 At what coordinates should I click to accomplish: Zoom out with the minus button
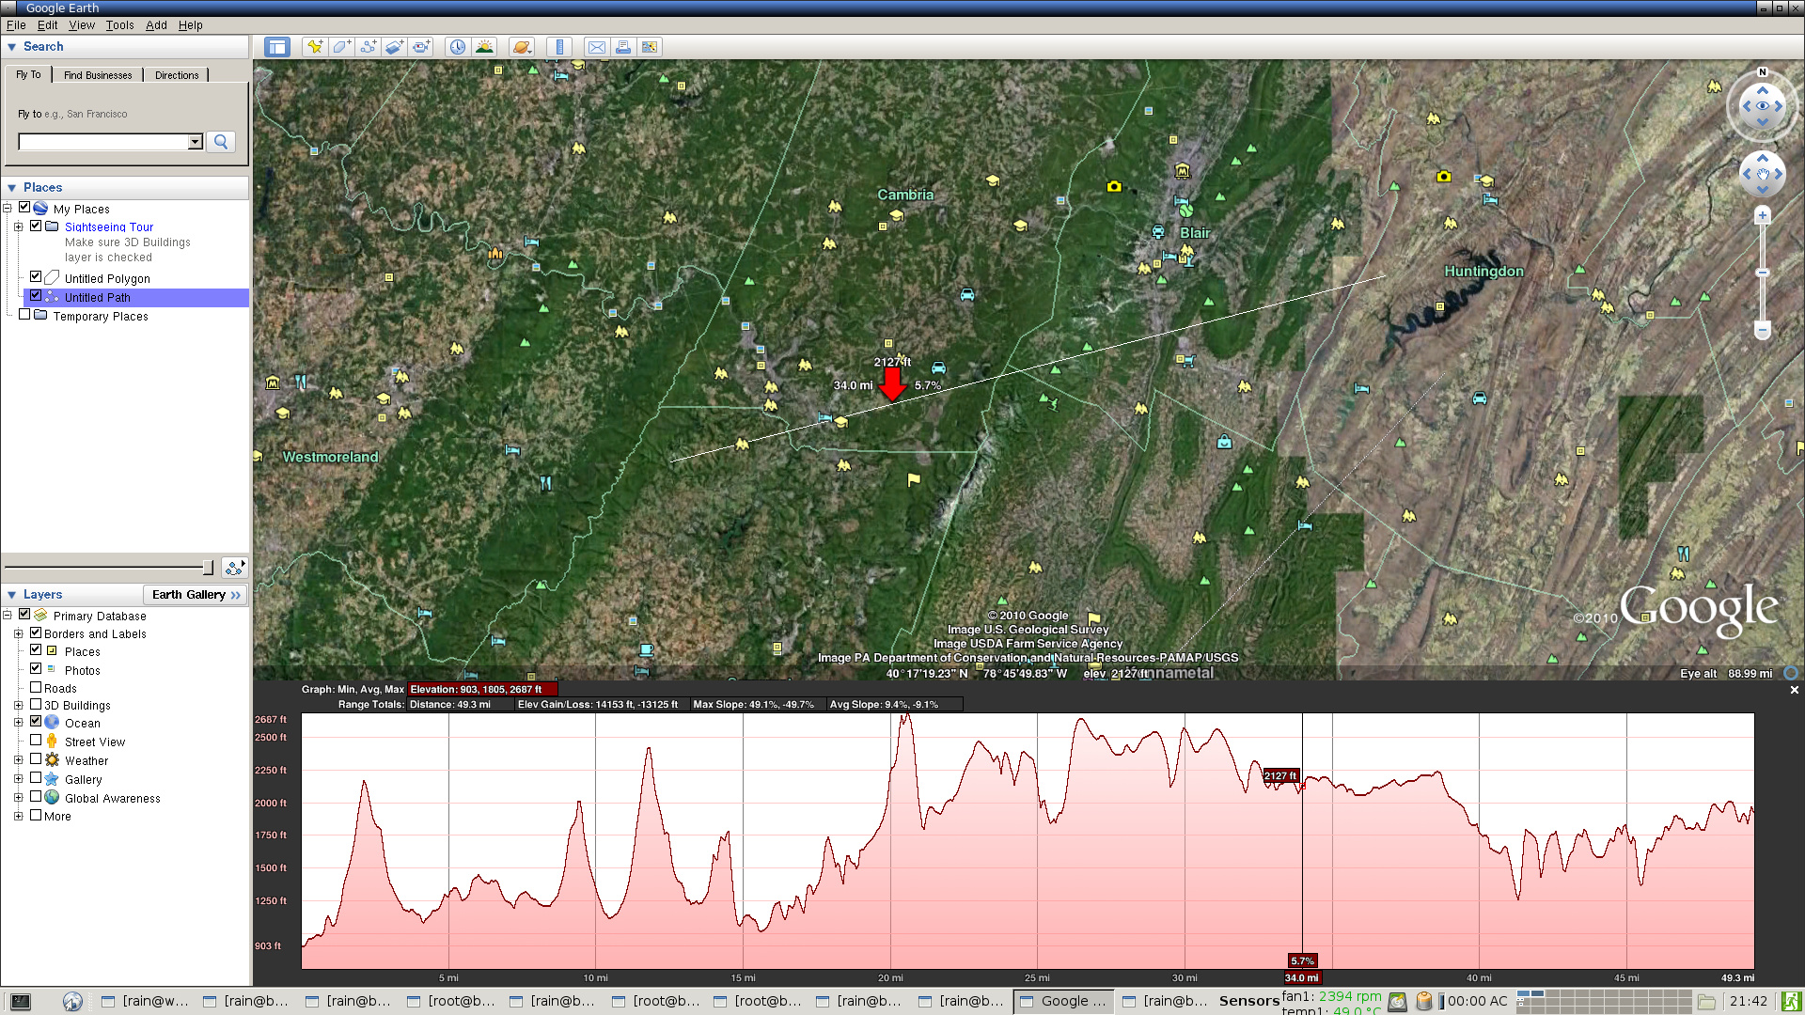(x=1763, y=330)
